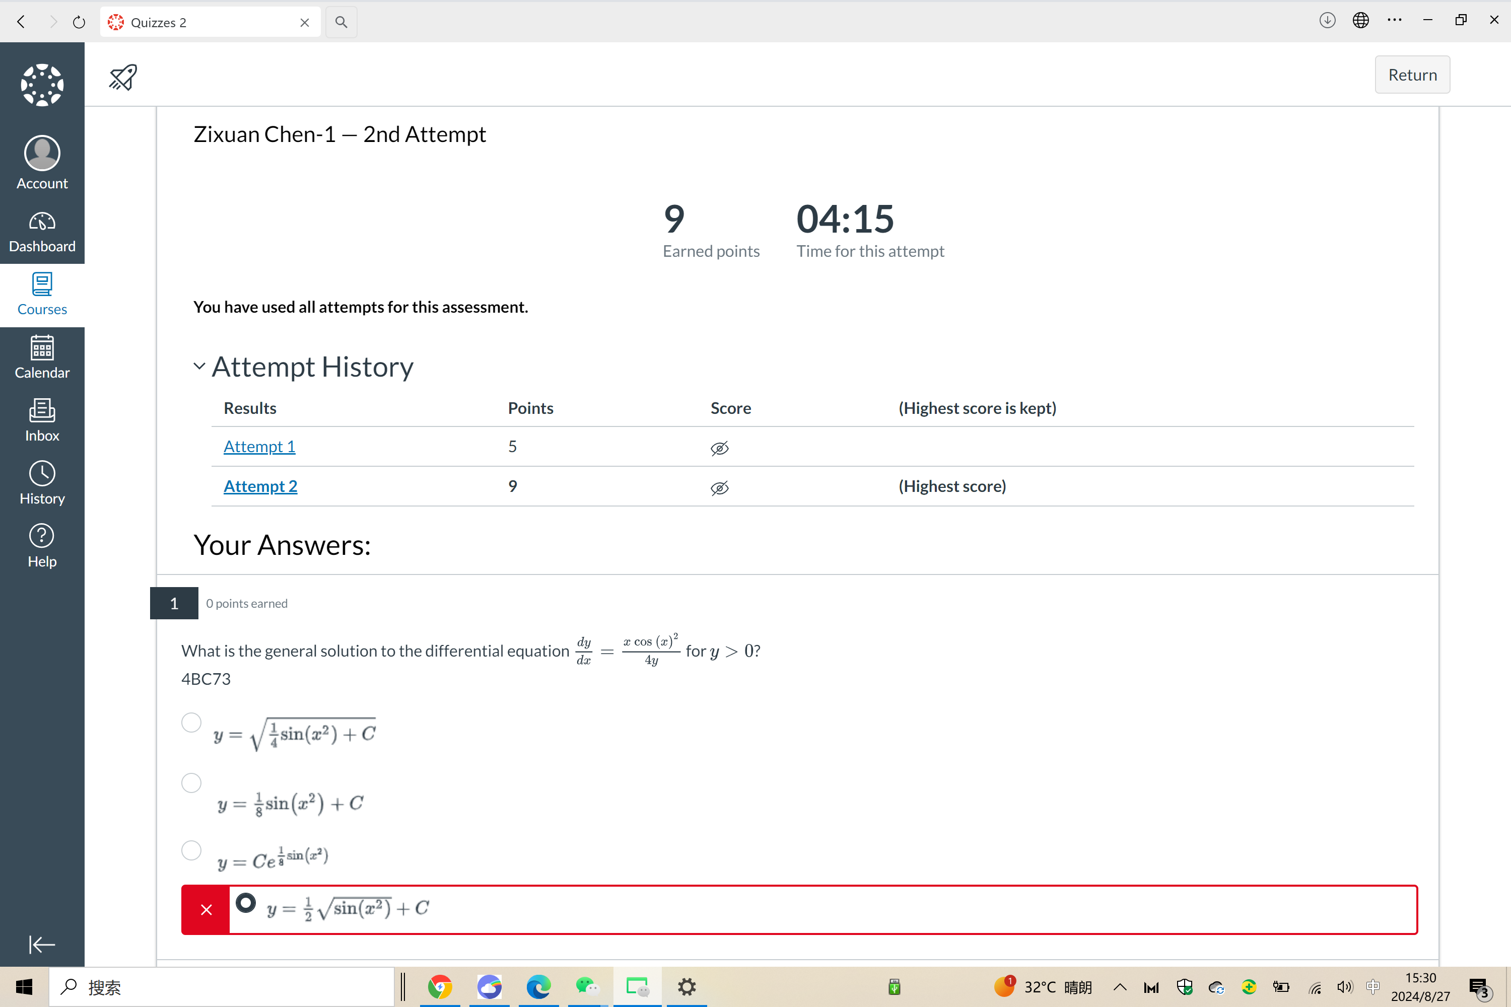The width and height of the screenshot is (1511, 1007).
Task: Open the Windows Start menu
Action: pos(24,986)
